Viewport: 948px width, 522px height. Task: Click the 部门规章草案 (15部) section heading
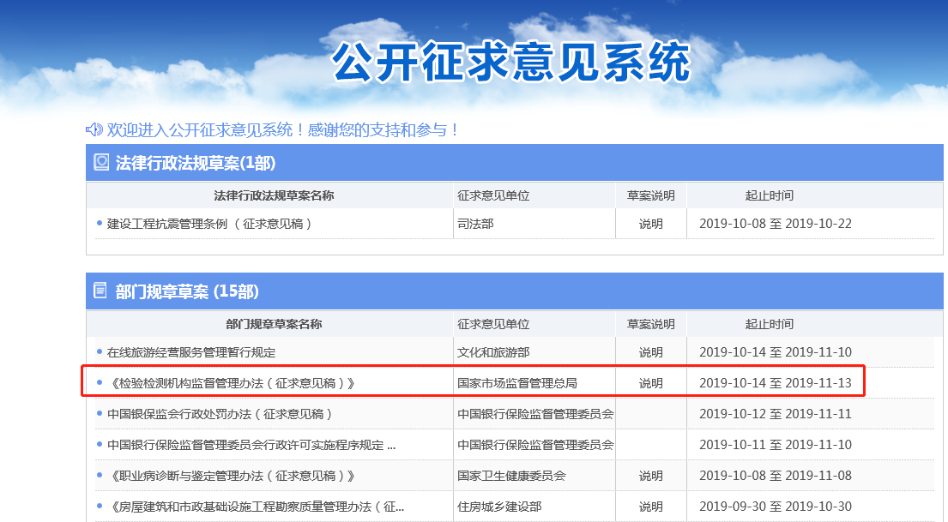coord(187,291)
